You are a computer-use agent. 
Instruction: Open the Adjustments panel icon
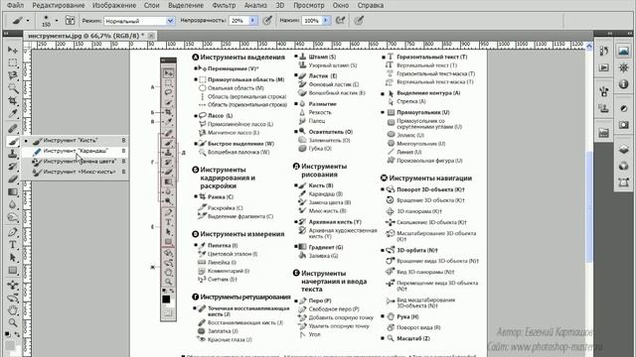coord(623,108)
